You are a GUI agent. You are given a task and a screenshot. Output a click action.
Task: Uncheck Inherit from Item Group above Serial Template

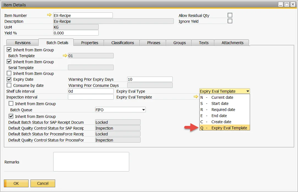pyautogui.click(x=9, y=62)
